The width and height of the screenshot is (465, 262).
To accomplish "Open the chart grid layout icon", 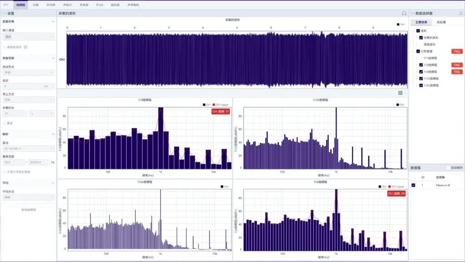I will [x=401, y=93].
